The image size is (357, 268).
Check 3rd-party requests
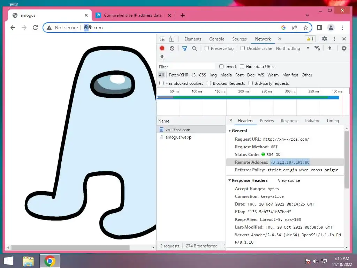(251, 83)
